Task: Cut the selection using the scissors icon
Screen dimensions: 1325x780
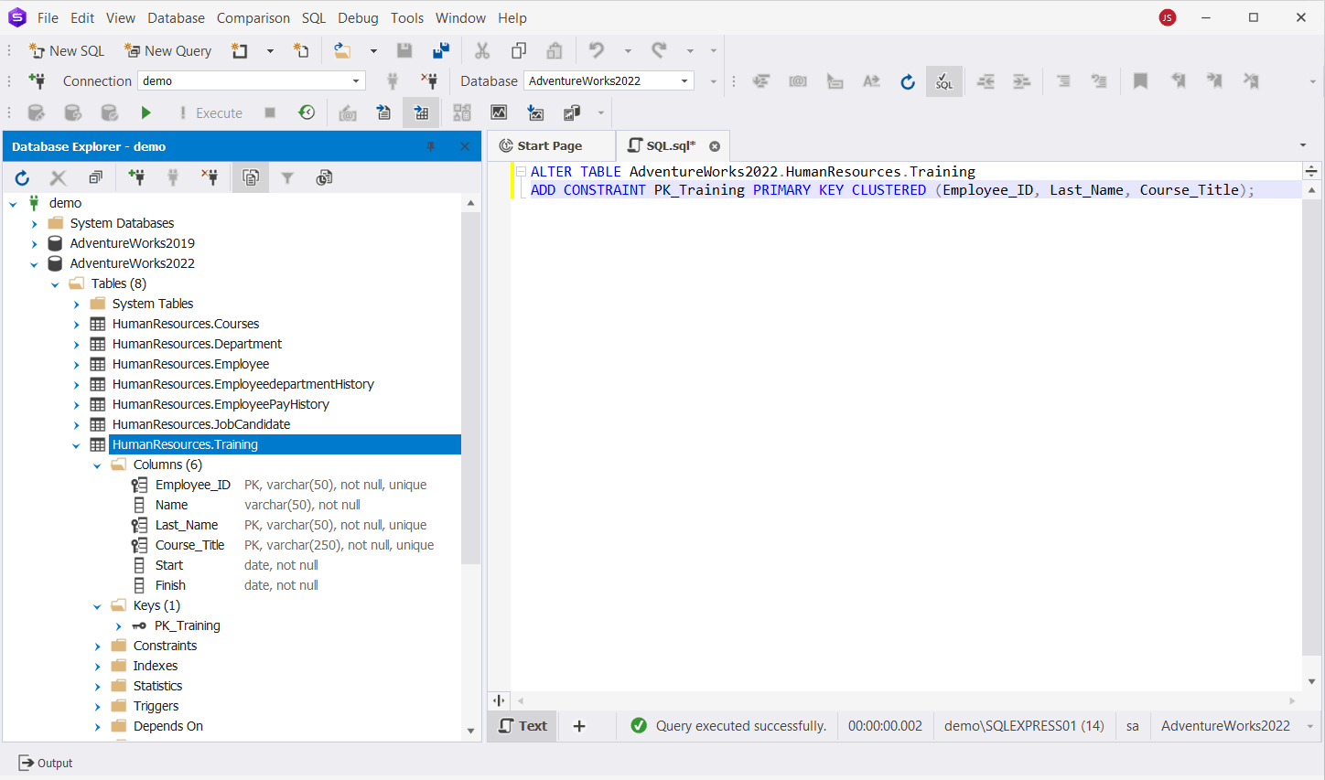Action: point(482,50)
